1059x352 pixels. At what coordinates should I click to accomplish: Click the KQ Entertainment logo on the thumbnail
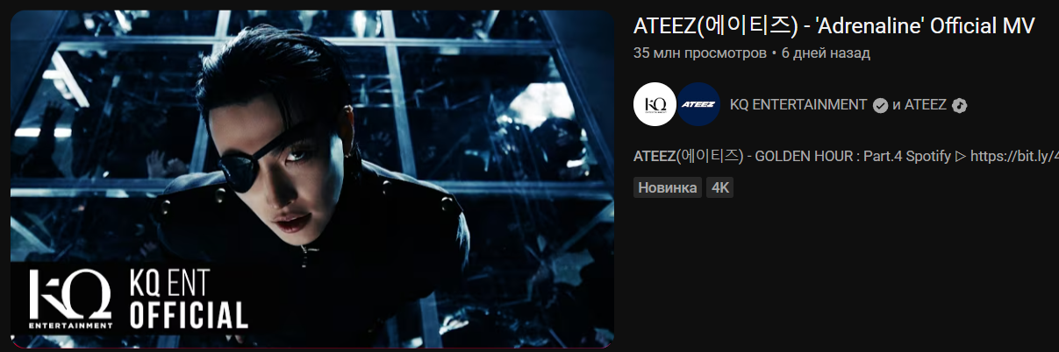click(x=70, y=299)
